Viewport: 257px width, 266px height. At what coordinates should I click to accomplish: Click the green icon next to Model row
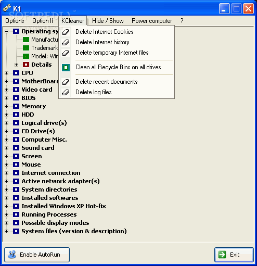[x=26, y=56]
